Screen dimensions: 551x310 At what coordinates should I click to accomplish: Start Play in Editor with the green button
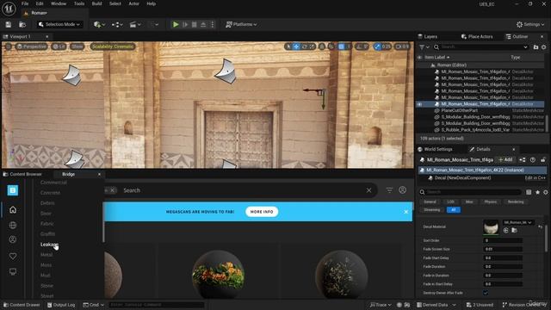[176, 24]
